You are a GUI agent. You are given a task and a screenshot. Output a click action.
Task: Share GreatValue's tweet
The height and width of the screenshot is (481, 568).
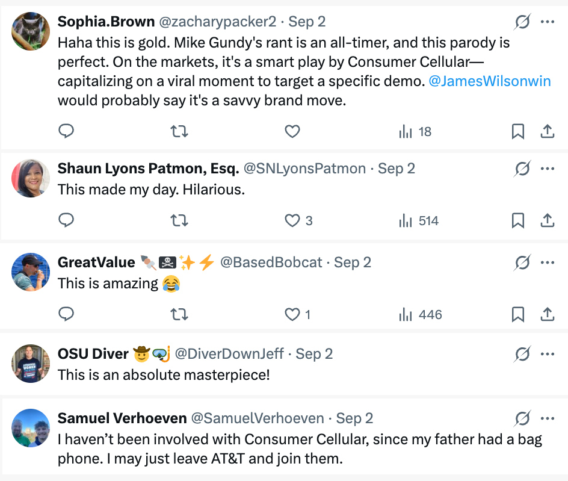[548, 314]
